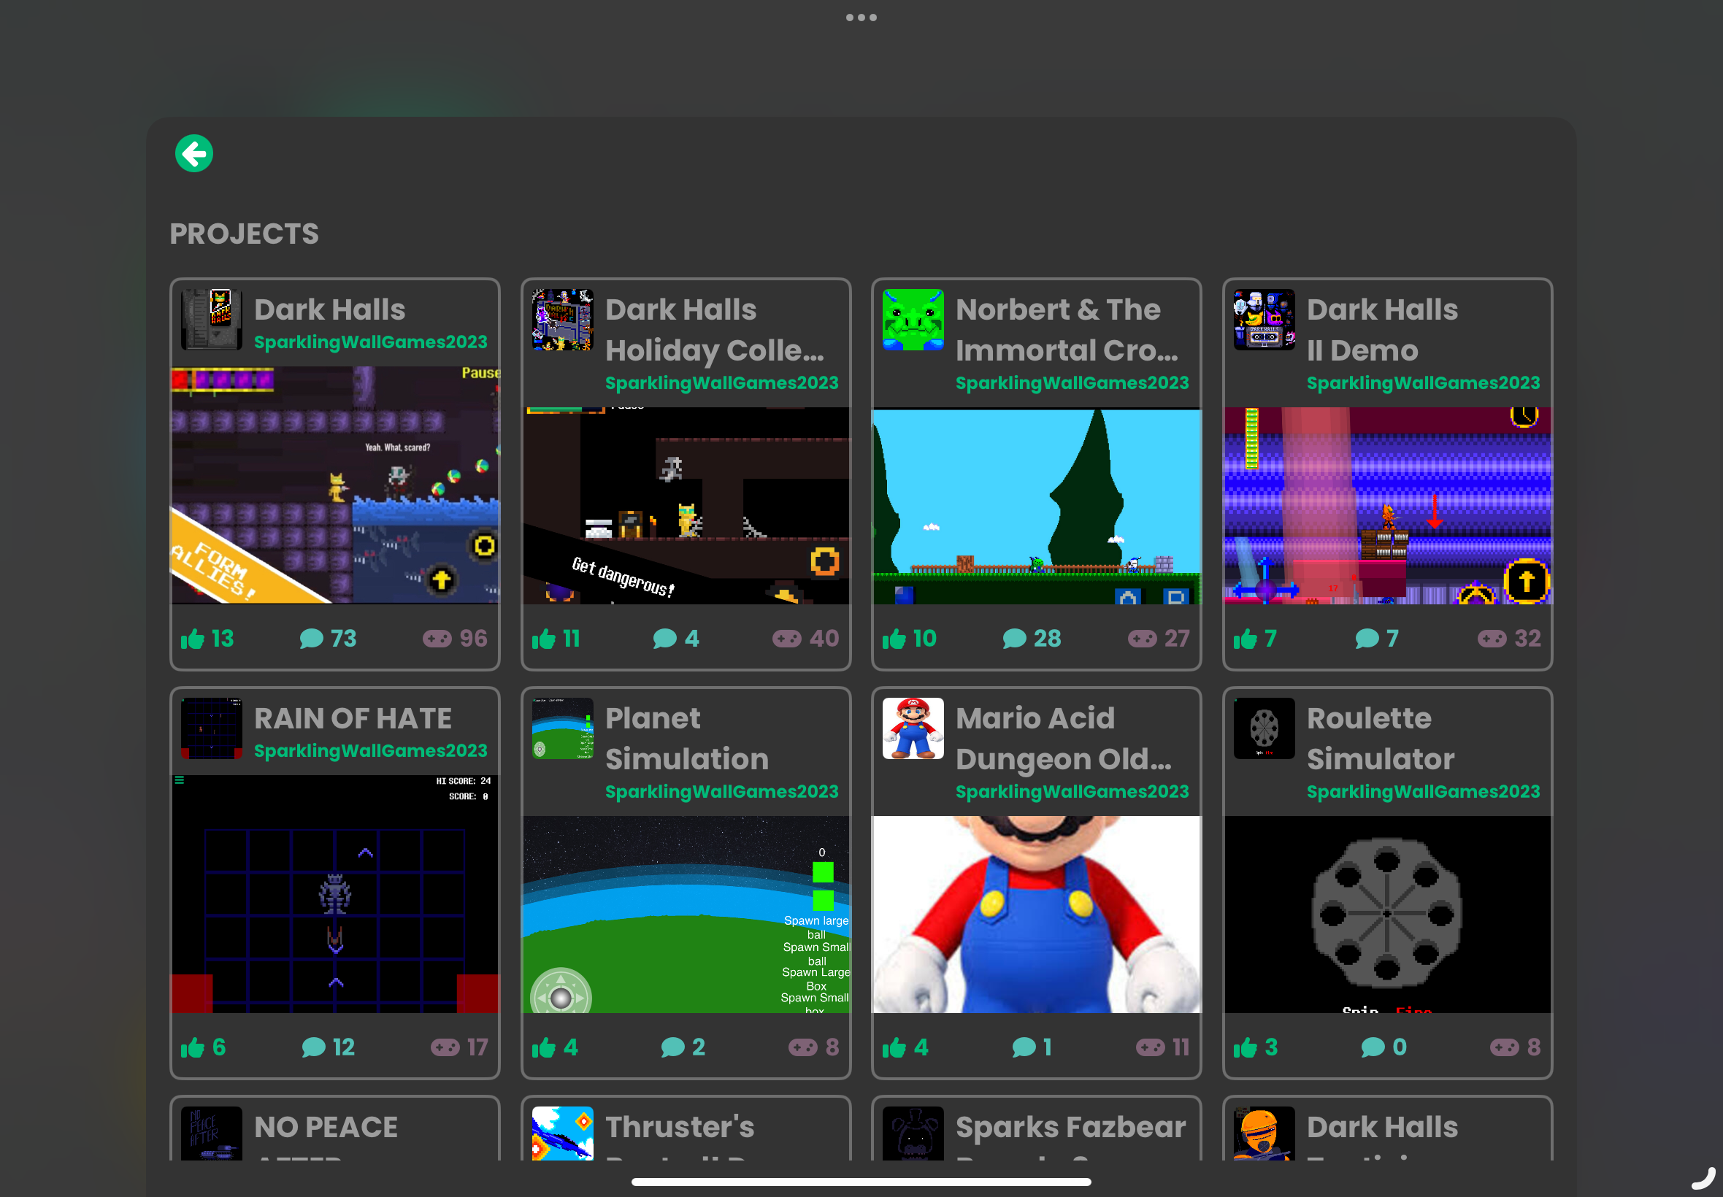Viewport: 1723px width, 1197px height.
Task: Open Planet Simulation comments bubble
Action: tap(672, 1048)
